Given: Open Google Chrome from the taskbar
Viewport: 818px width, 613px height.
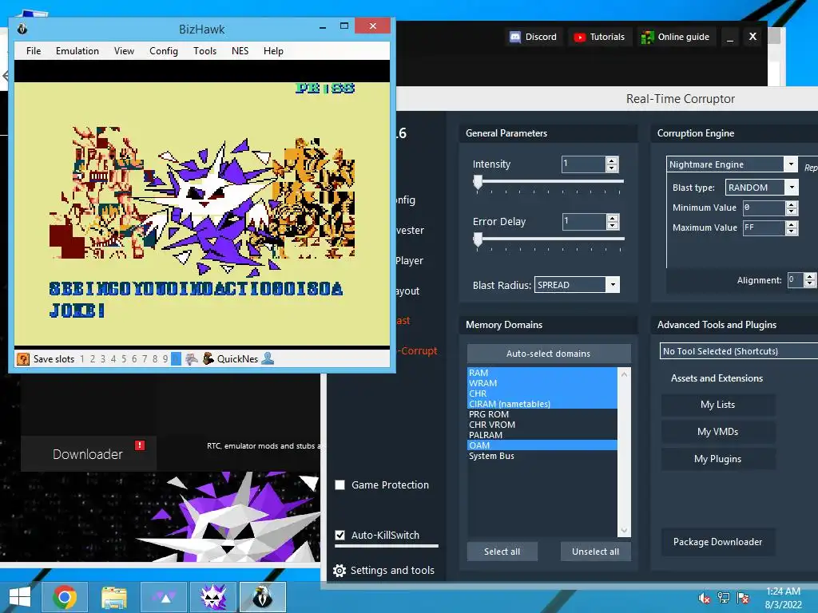Looking at the screenshot, I should tap(64, 597).
